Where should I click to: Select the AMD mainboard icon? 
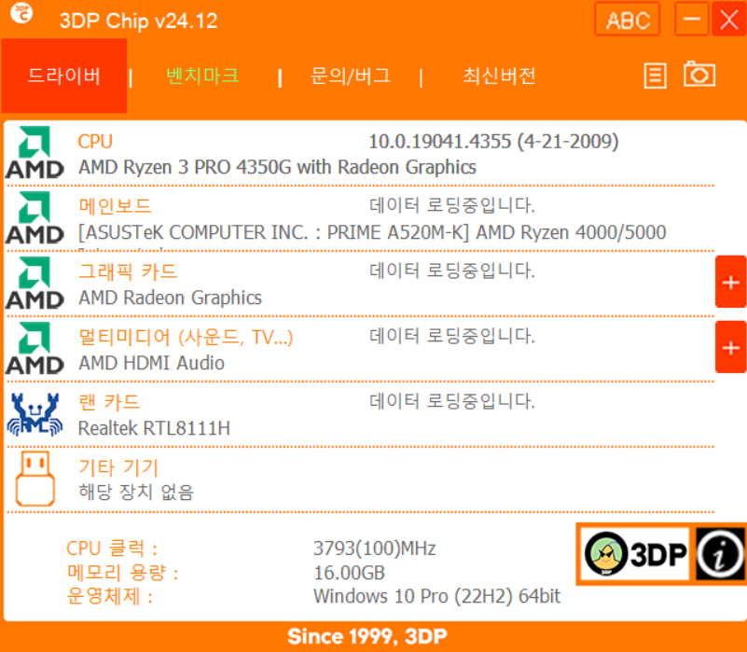(x=35, y=215)
